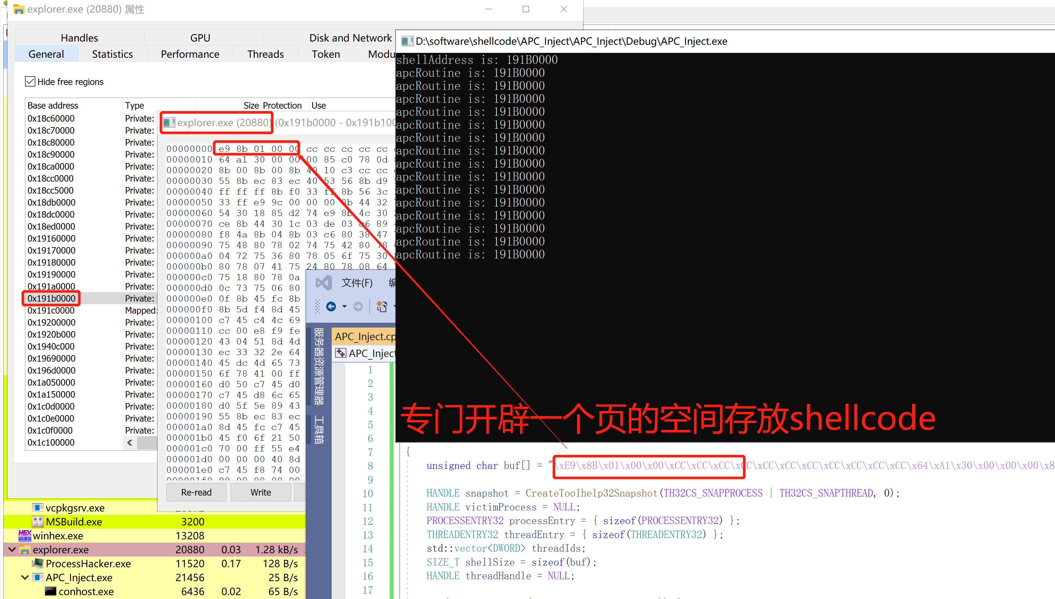Select the General tab
This screenshot has height=599, width=1055.
pos(46,54)
